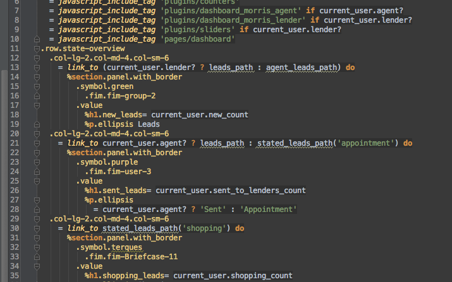The width and height of the screenshot is (452, 282).
Task: Click current_user.shopping_count expression
Action: 233,276
